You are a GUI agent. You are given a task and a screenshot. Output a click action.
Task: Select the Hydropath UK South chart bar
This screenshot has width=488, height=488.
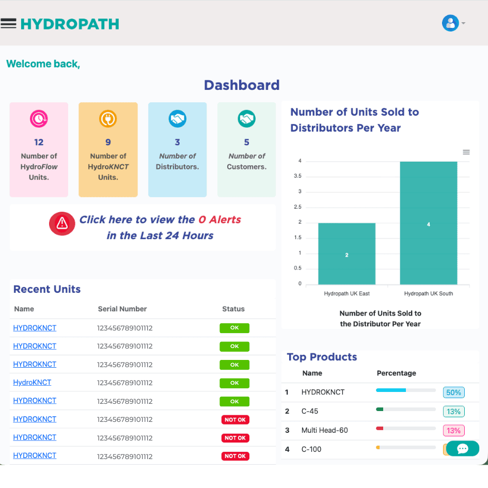pos(428,223)
